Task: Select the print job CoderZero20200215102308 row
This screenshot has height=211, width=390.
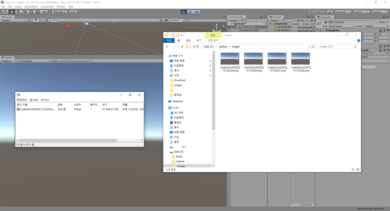Action: click(79, 109)
